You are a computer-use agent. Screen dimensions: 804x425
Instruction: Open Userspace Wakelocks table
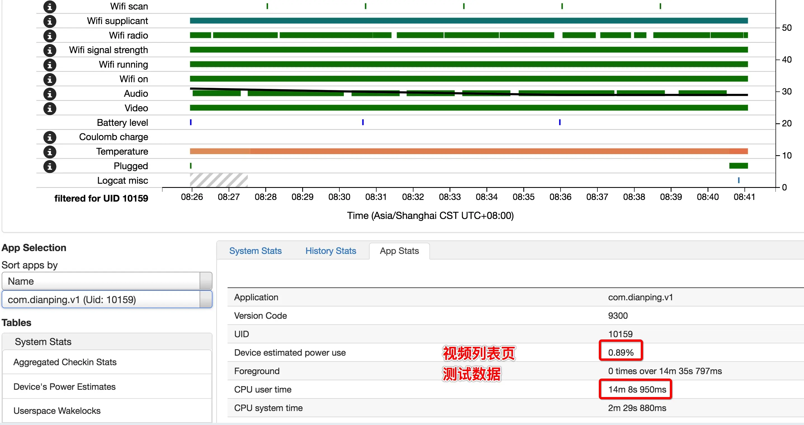[57, 411]
